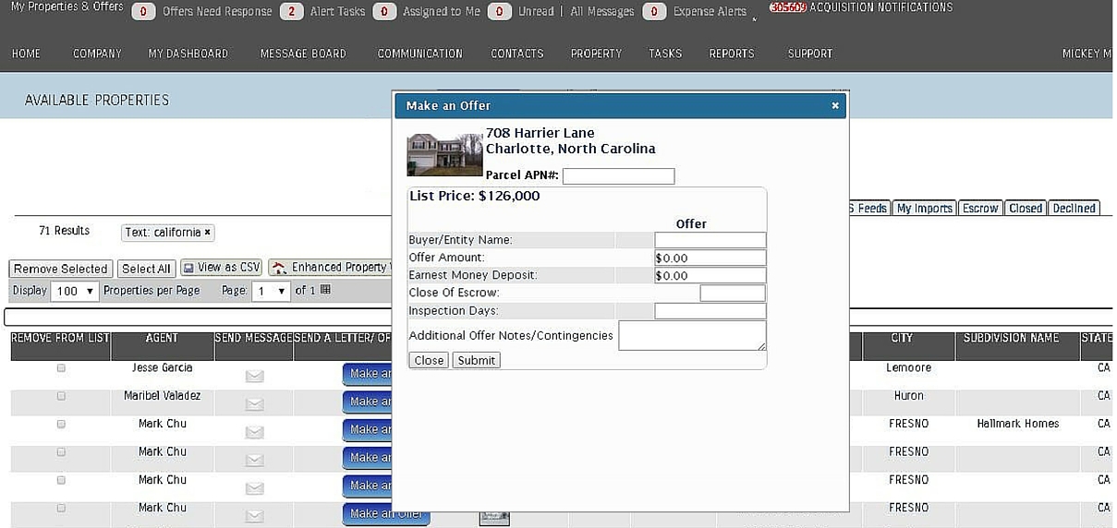Screen dimensions: 1117x528
Task: Tick the checkbox in Maribel Valadez row
Action: click(x=61, y=396)
